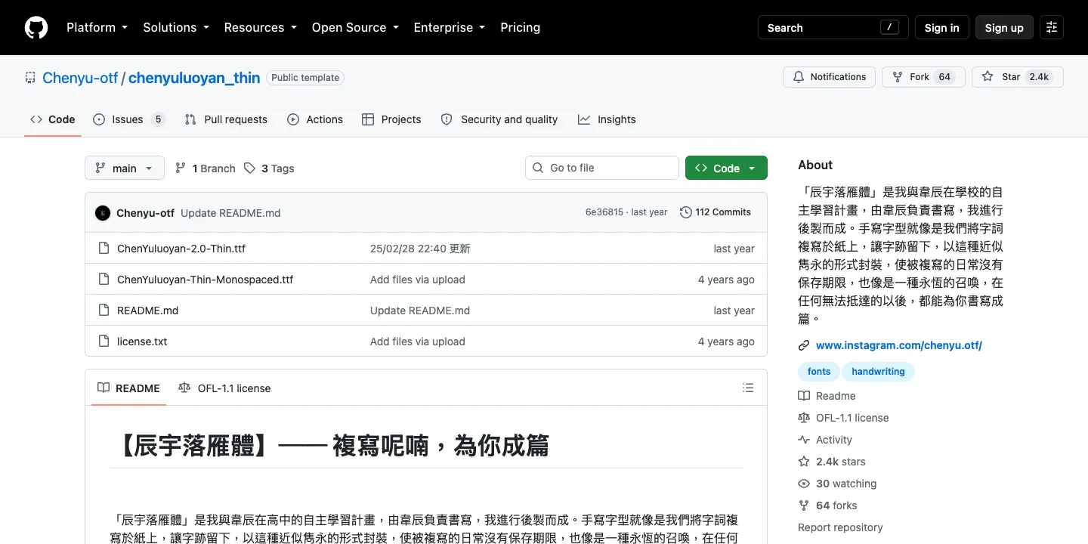Click 'Update README.md' message in README.md row

(x=420, y=311)
